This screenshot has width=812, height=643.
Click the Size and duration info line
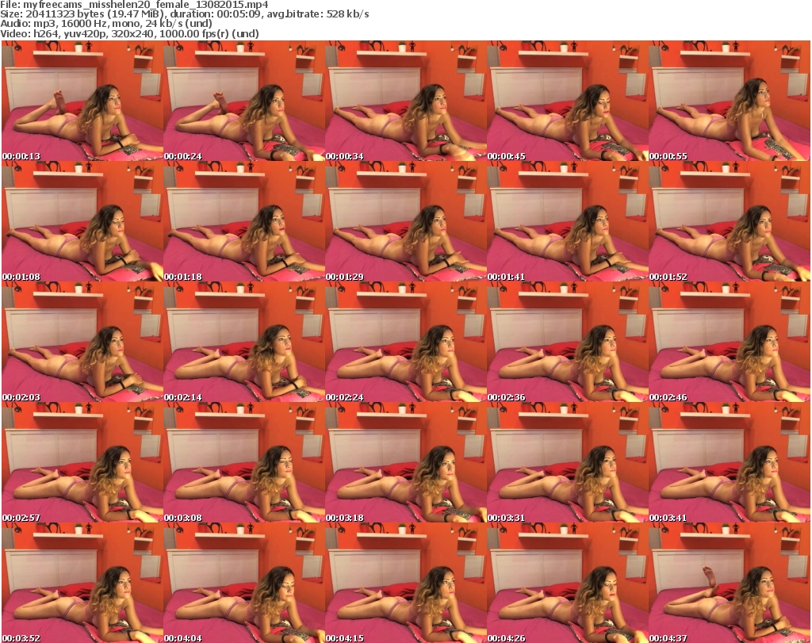click(x=185, y=14)
